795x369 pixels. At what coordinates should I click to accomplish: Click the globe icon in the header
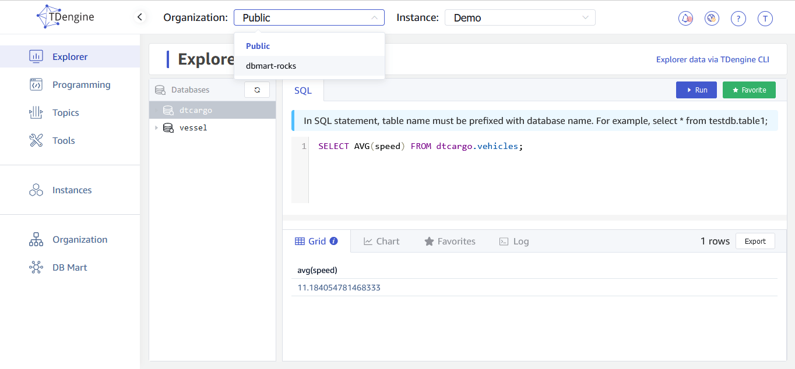[711, 18]
